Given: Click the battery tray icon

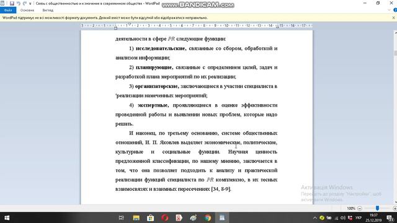Looking at the screenshot, I should 329,217.
